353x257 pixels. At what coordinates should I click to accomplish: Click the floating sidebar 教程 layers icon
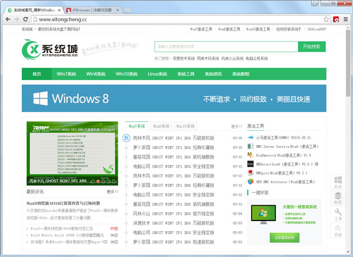coord(338,198)
